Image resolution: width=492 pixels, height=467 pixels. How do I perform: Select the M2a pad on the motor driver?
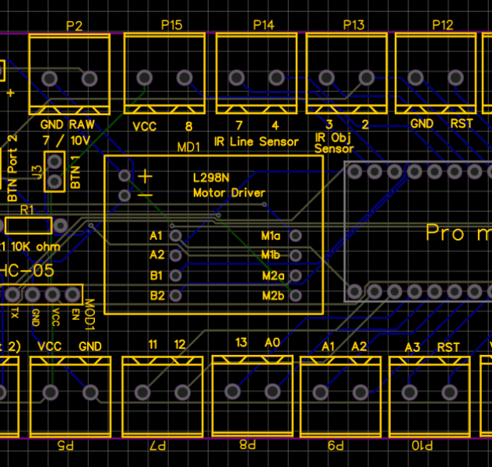tap(296, 276)
